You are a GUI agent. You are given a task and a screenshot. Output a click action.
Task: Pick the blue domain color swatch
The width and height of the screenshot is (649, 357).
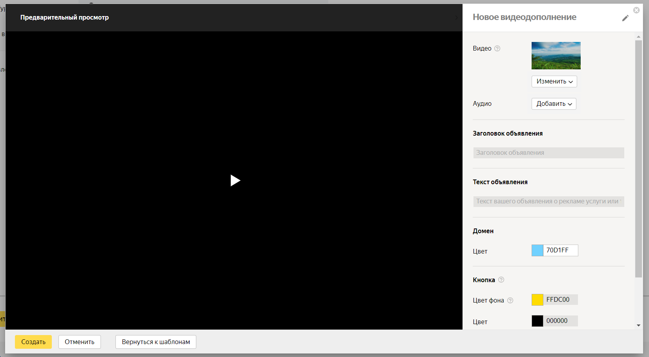tap(537, 250)
